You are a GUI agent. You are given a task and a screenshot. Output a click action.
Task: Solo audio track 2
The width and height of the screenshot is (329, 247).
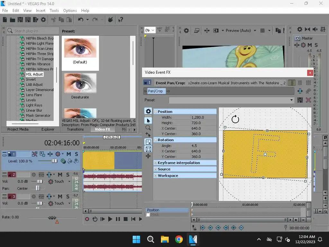(68, 175)
